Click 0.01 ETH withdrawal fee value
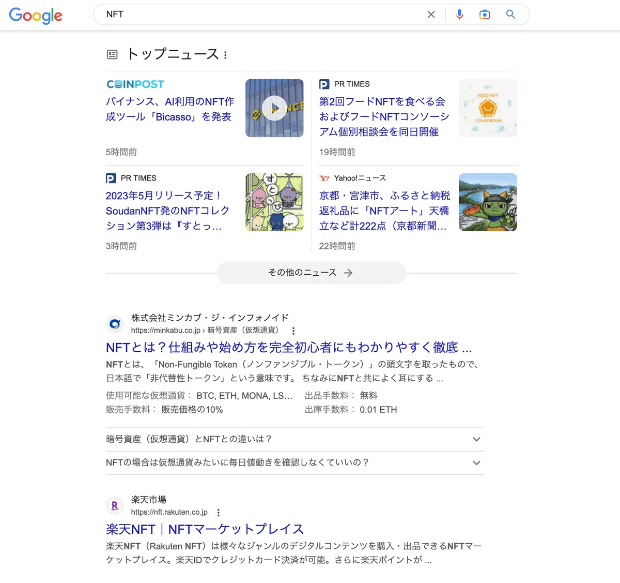 pyautogui.click(x=378, y=410)
